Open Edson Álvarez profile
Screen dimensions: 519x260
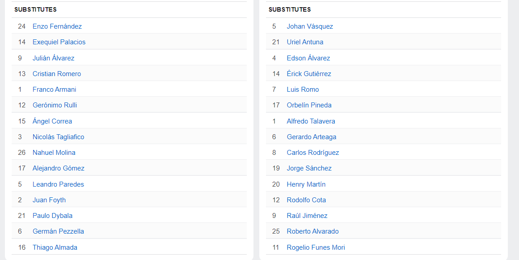click(308, 58)
